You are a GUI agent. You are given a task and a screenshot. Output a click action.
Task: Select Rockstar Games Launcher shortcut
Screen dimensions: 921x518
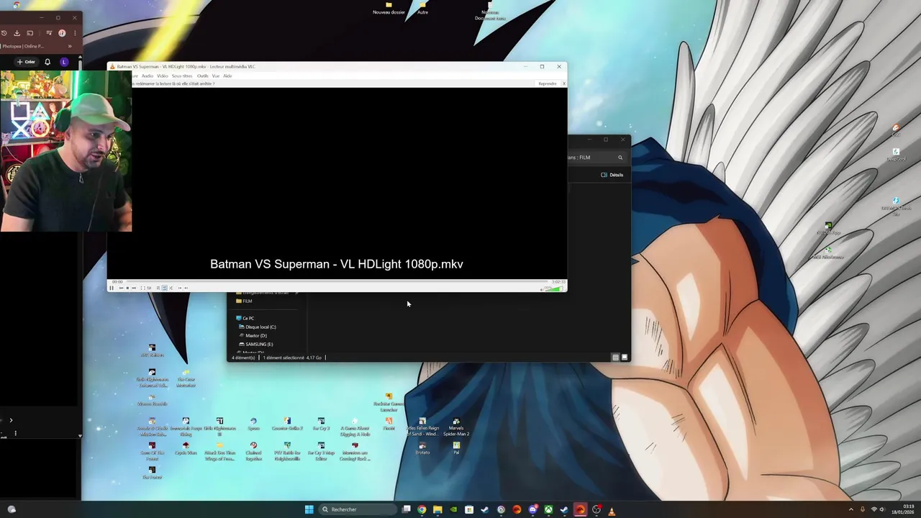point(389,403)
